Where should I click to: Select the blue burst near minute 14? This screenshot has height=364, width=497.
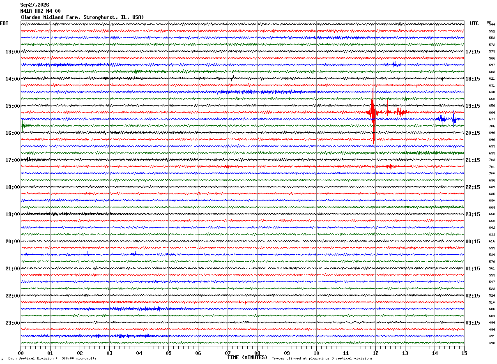442,119
